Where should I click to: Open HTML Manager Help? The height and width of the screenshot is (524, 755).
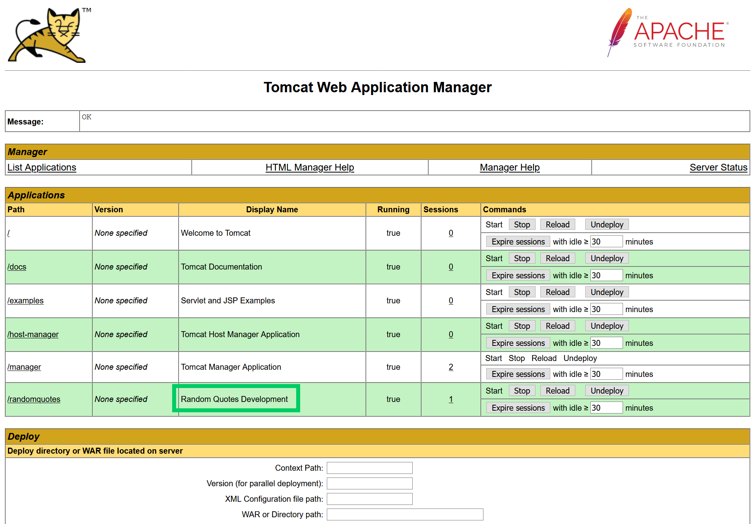(x=309, y=167)
